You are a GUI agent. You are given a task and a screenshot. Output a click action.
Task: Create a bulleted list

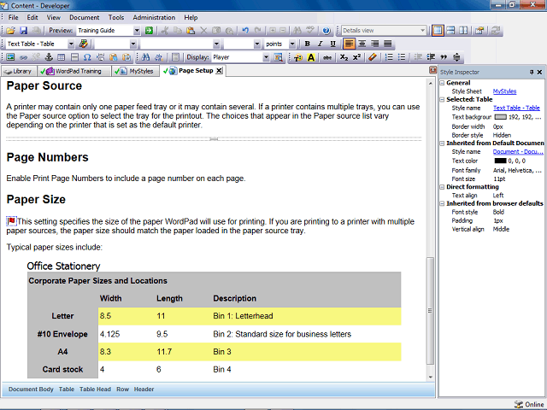[402, 57]
